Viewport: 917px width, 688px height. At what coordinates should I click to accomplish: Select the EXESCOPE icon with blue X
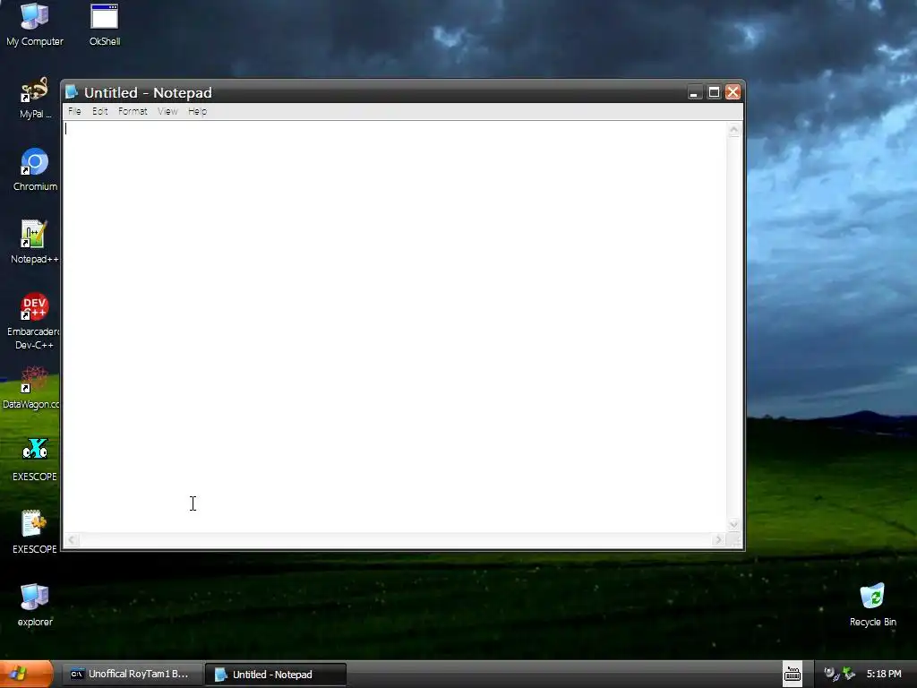(x=35, y=460)
